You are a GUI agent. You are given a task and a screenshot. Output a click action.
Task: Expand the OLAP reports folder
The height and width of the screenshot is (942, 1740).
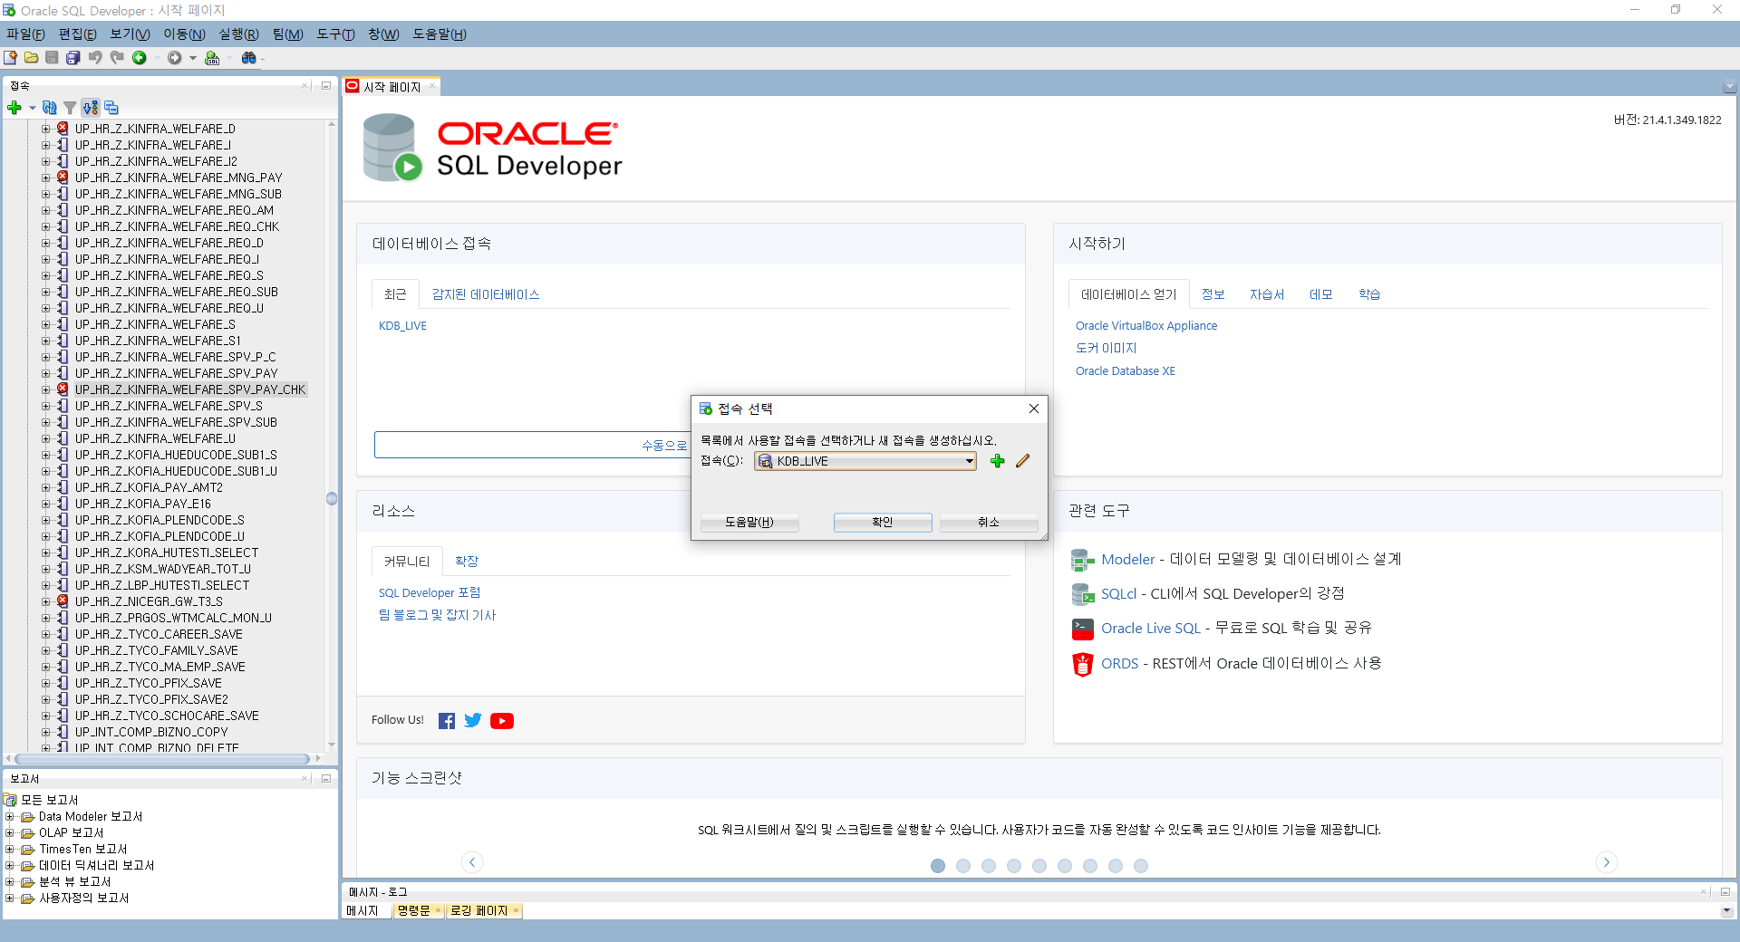10,833
